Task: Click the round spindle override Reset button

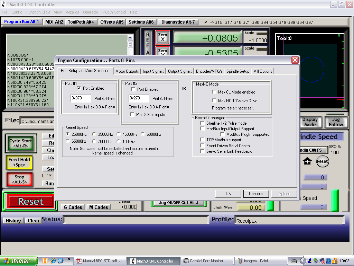Action: (x=323, y=161)
